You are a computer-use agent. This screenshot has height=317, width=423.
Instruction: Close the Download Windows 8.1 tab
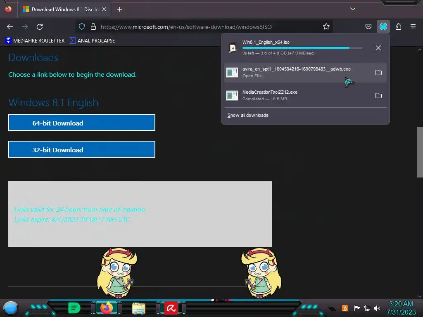(x=104, y=9)
